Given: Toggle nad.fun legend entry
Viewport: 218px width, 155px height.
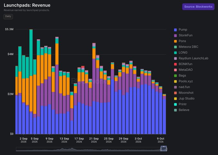Looking at the screenshot, I should [182, 87].
